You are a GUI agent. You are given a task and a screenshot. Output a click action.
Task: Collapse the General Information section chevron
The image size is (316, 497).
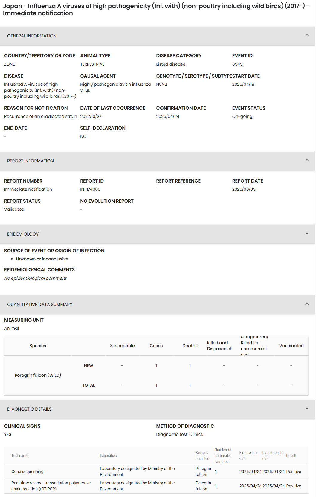(x=307, y=36)
